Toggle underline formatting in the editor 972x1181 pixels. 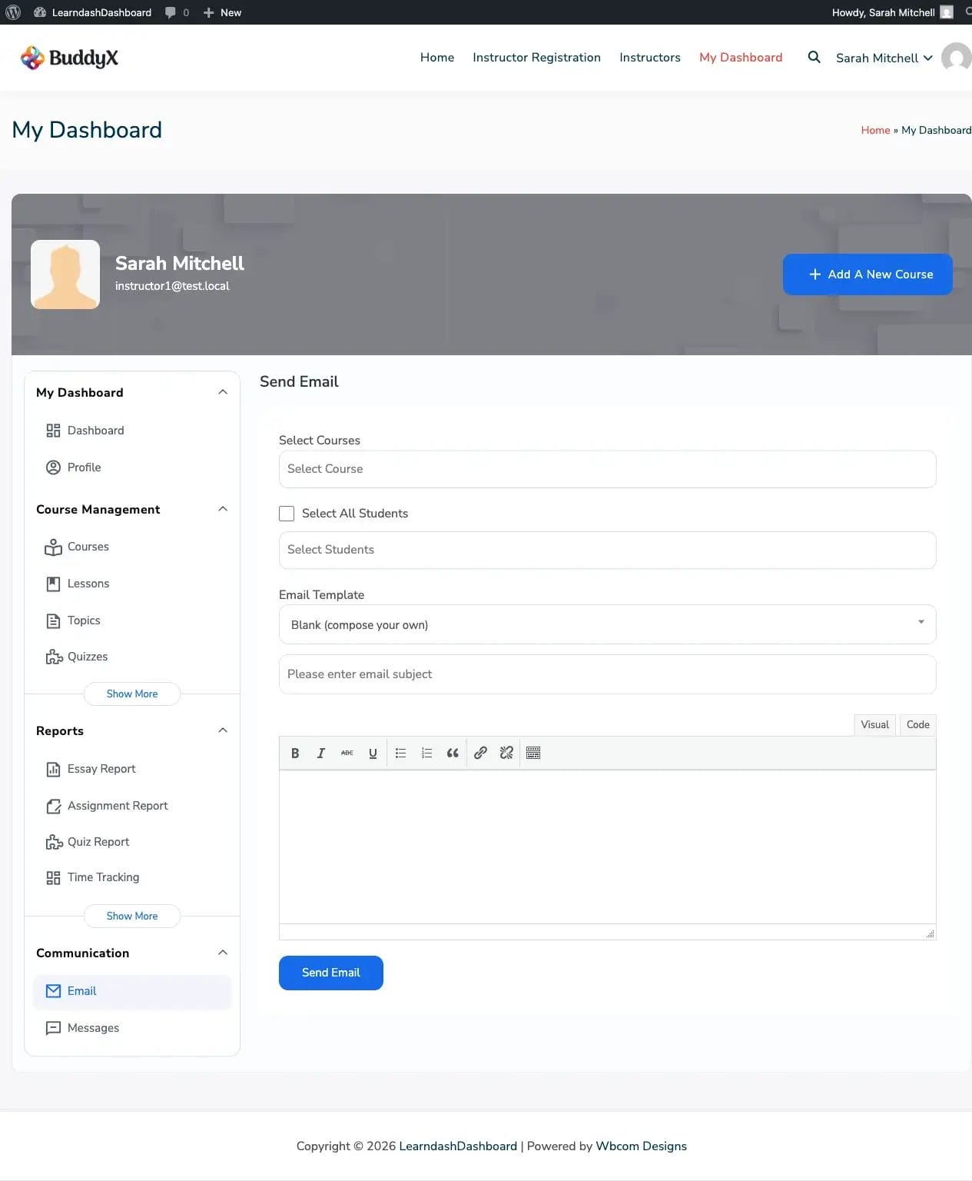coord(373,753)
